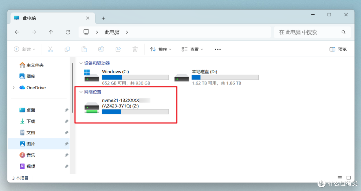Refresh the current folder view
The width and height of the screenshot is (361, 191).
pos(68,32)
